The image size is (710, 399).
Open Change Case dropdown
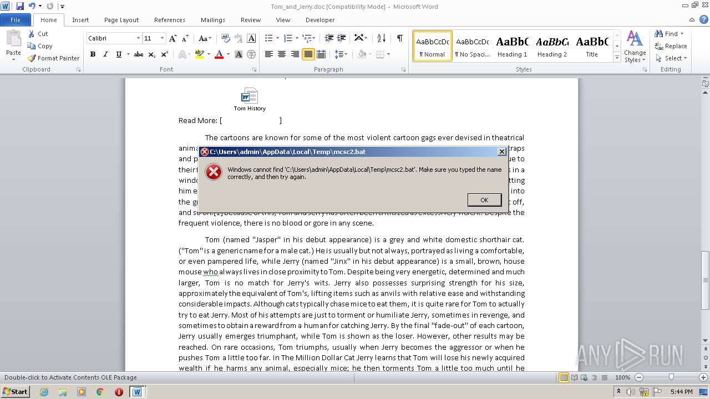point(205,38)
